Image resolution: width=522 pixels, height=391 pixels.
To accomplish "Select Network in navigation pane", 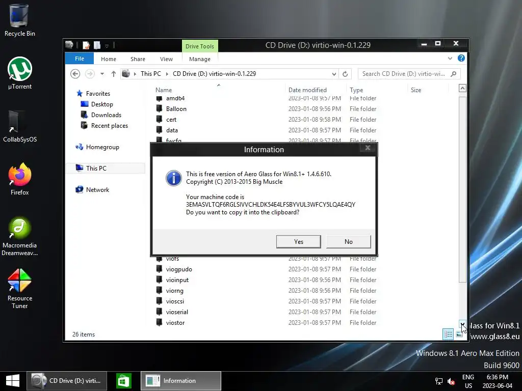I will tap(97, 189).
